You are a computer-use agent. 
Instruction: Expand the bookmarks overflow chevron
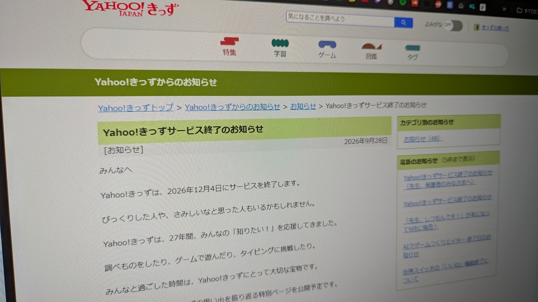[x=504, y=9]
